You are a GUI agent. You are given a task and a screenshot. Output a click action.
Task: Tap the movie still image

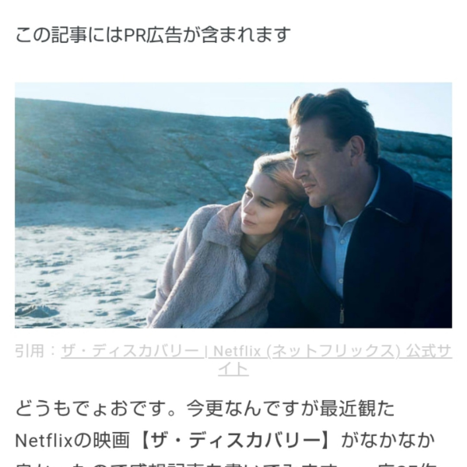233,205
